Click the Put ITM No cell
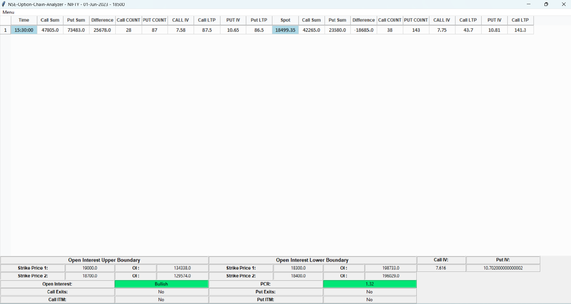 click(x=369, y=300)
